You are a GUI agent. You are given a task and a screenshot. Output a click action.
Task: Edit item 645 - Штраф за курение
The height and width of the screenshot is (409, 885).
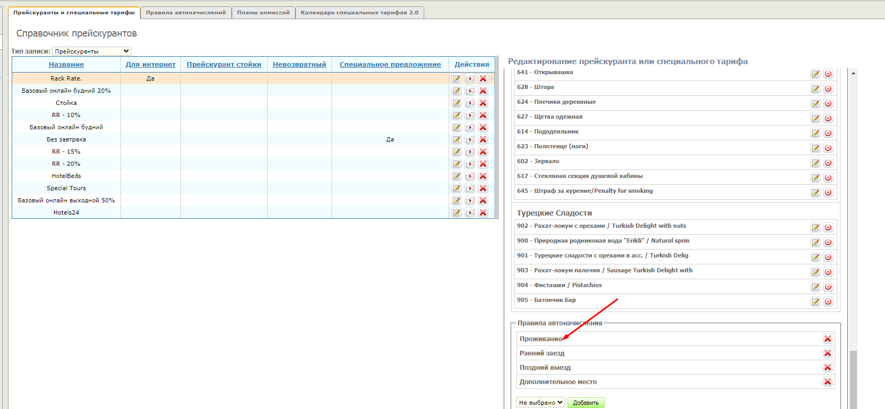click(816, 192)
